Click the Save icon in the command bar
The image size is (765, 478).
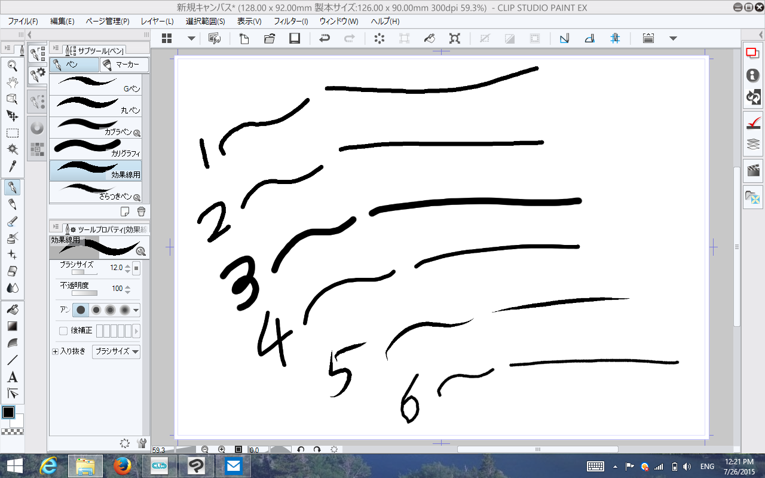[x=294, y=39]
